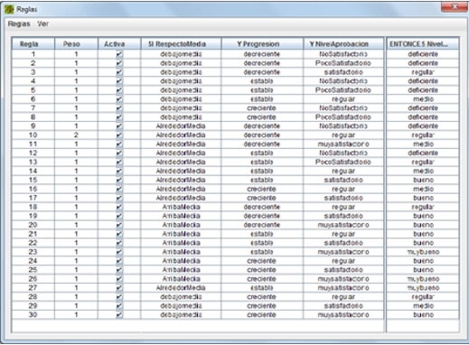Screen dimensions: 469x345
Task: Select rule number 3 in Regla column
Action: click(33, 72)
